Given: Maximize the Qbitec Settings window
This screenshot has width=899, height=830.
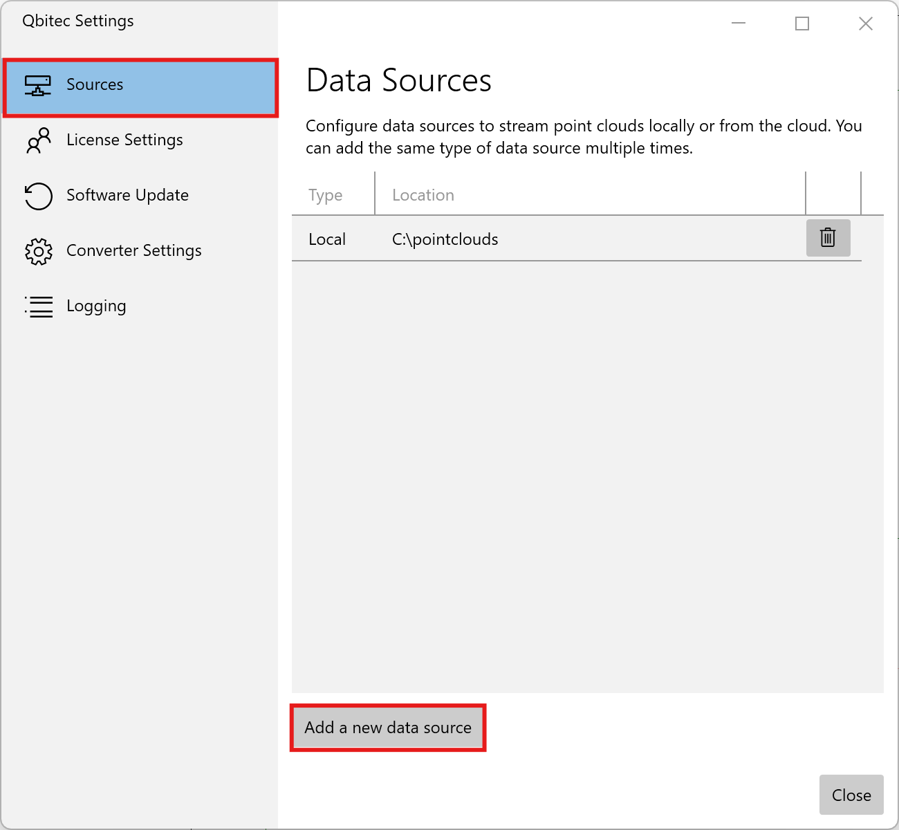Looking at the screenshot, I should point(802,24).
